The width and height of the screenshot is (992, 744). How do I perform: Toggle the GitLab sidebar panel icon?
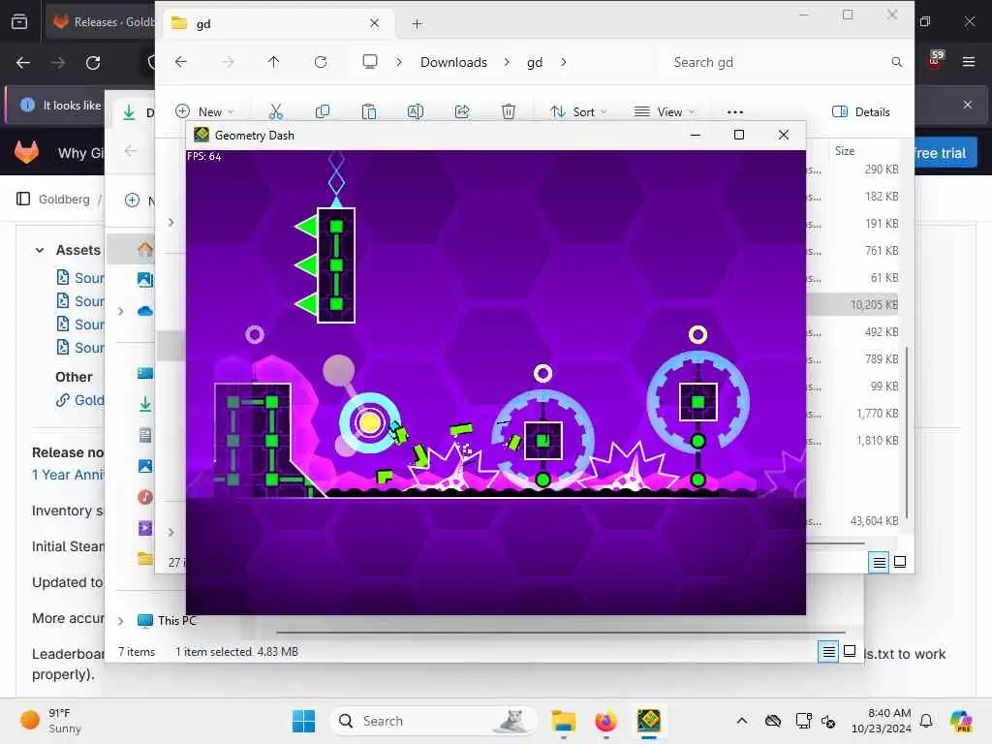(x=23, y=199)
